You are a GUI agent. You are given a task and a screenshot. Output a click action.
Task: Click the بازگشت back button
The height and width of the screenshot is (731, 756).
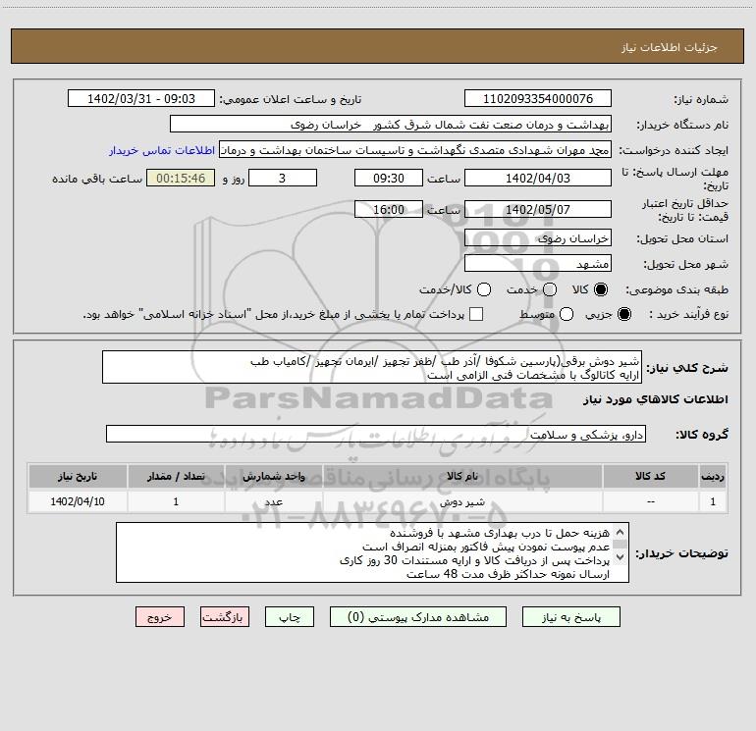click(x=225, y=617)
